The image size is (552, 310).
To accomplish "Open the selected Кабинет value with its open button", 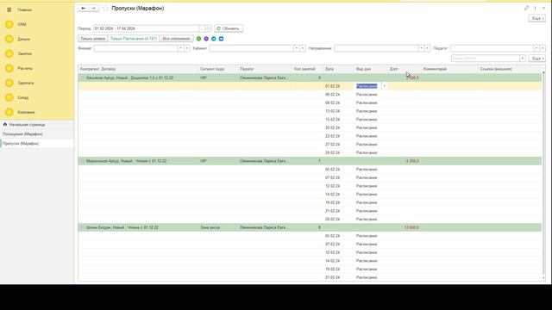I will [303, 48].
